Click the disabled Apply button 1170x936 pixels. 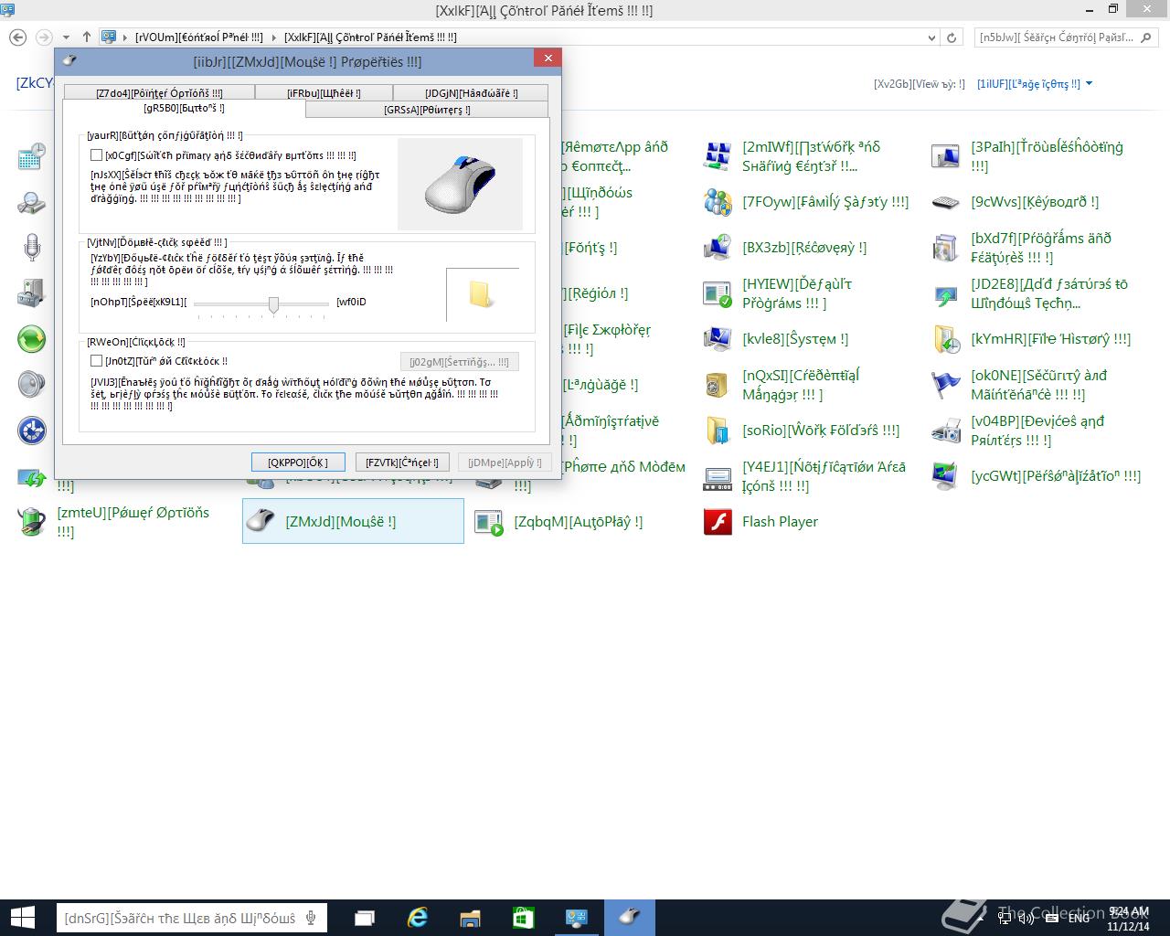[x=504, y=463]
